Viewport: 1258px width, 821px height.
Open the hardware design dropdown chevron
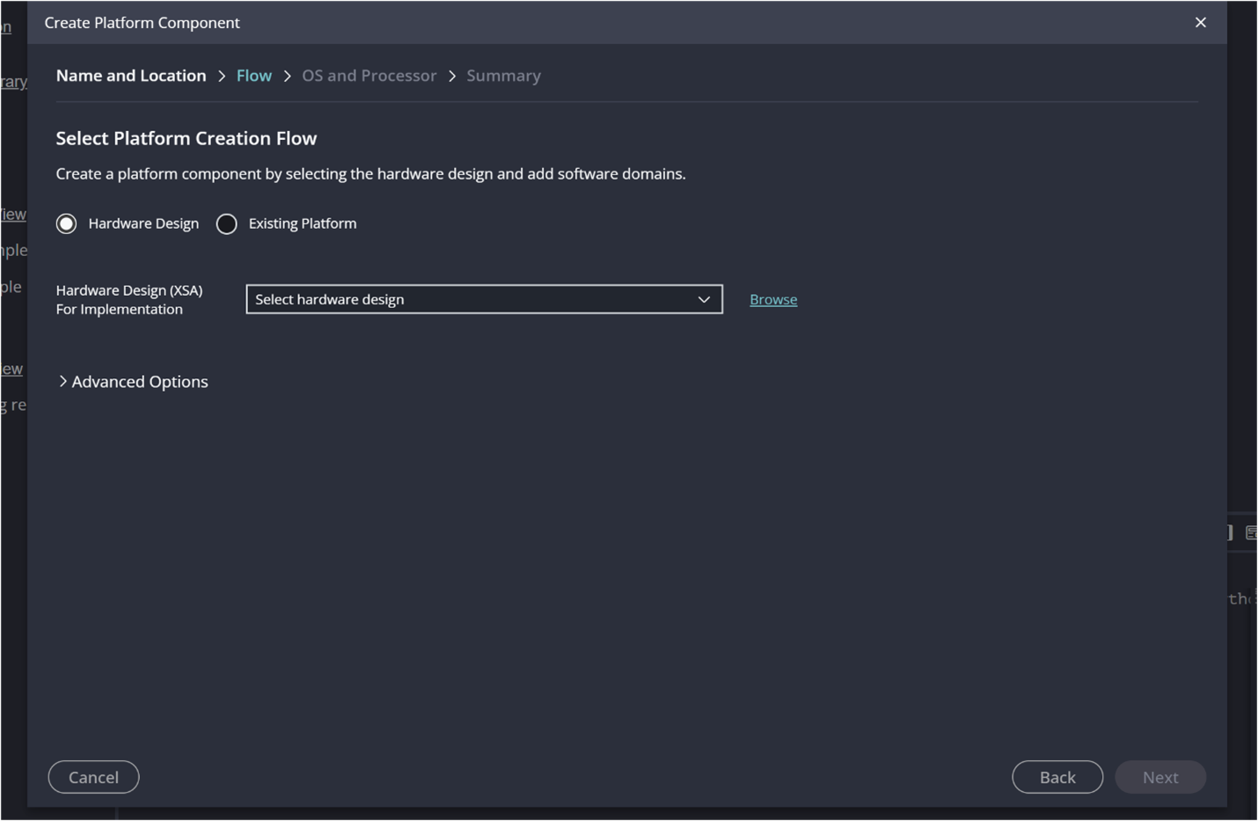703,299
